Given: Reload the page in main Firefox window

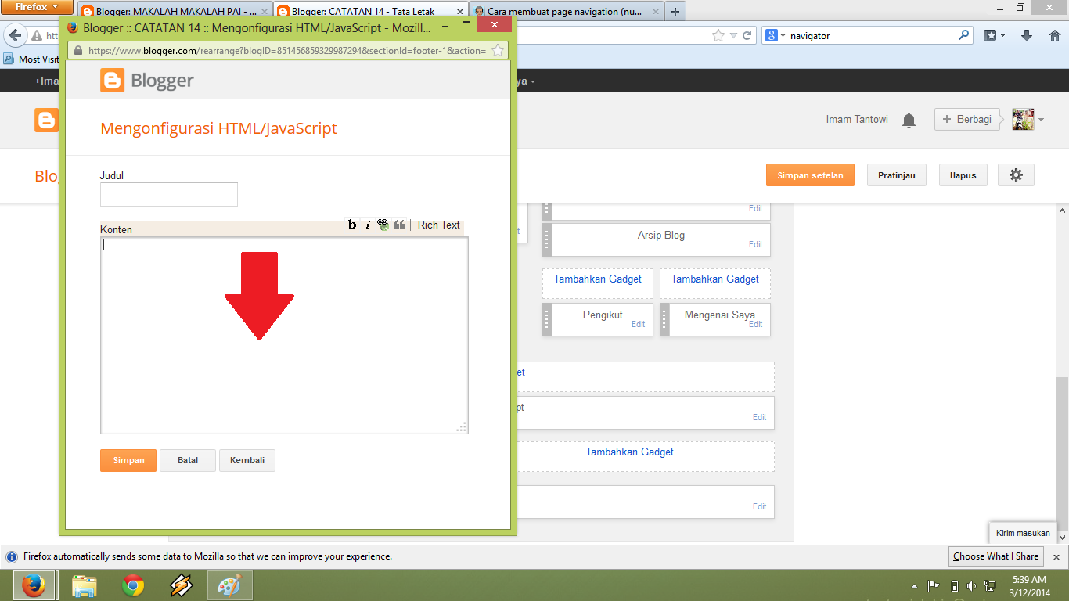Looking at the screenshot, I should 747,35.
